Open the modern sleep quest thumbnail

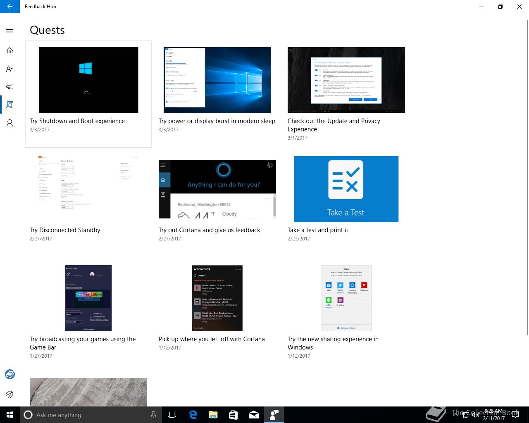217,80
